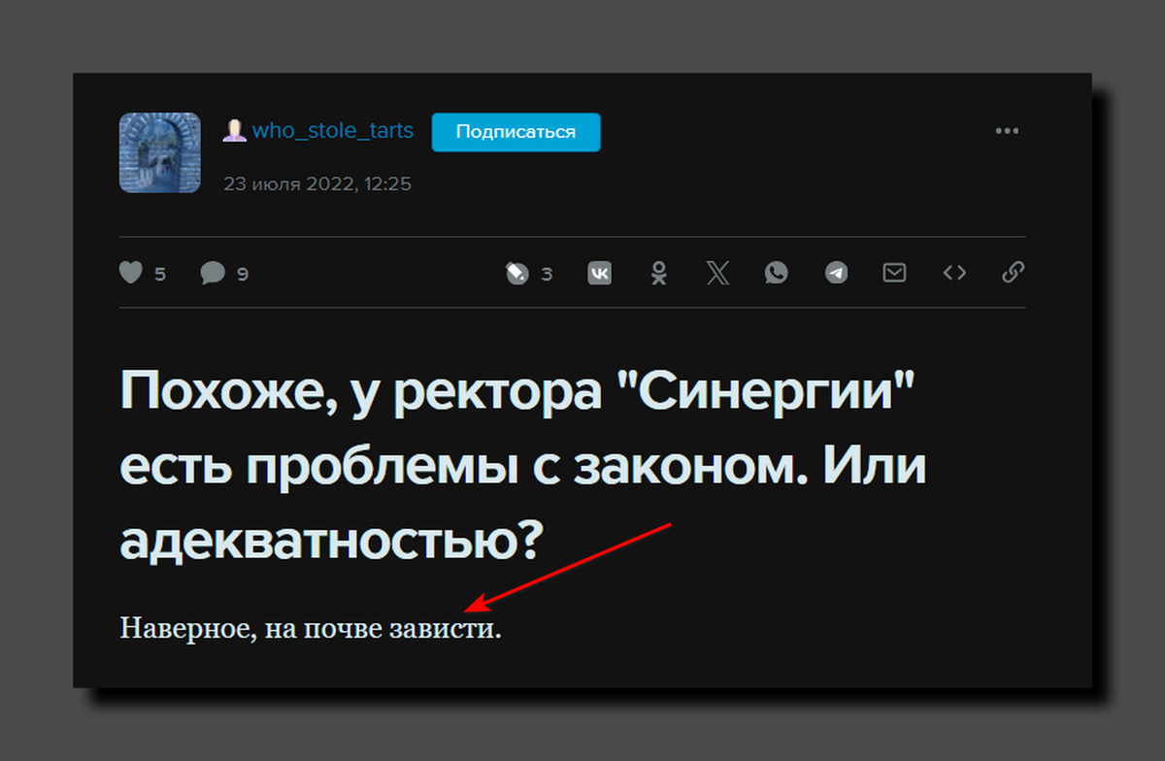Like the post with the heart icon

131,273
